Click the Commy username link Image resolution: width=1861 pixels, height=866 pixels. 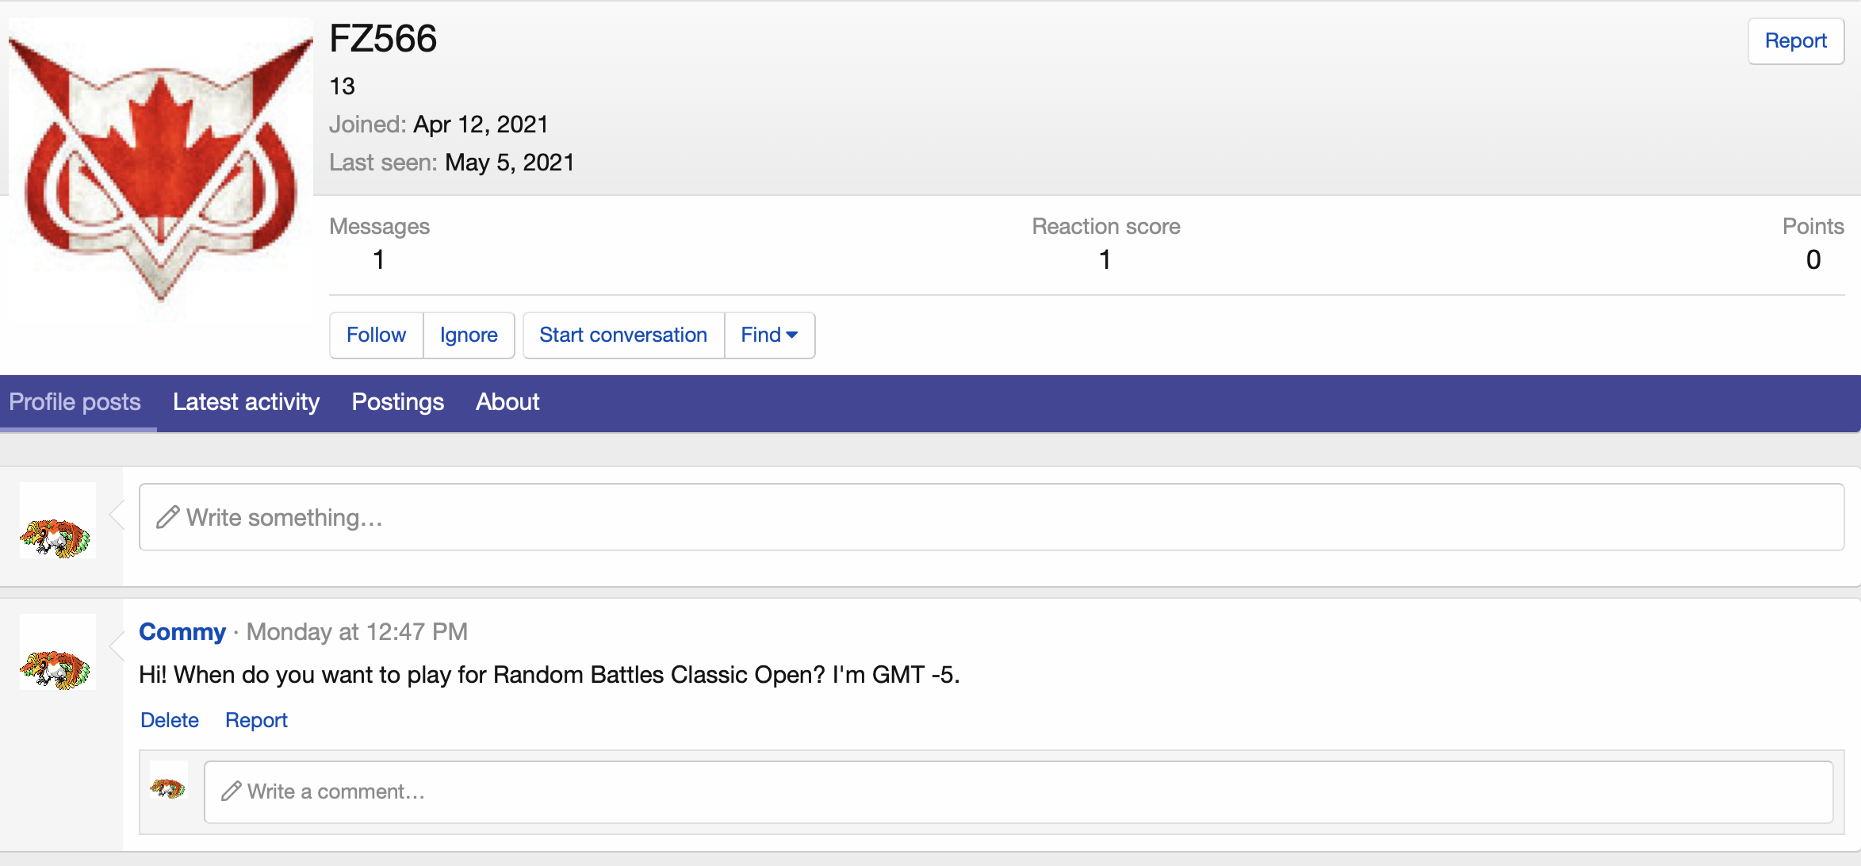pos(182,631)
